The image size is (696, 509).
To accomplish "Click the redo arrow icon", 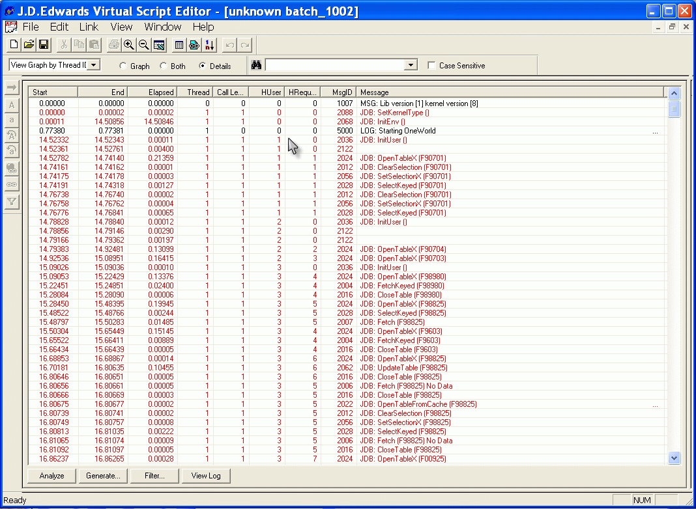I will pos(244,44).
